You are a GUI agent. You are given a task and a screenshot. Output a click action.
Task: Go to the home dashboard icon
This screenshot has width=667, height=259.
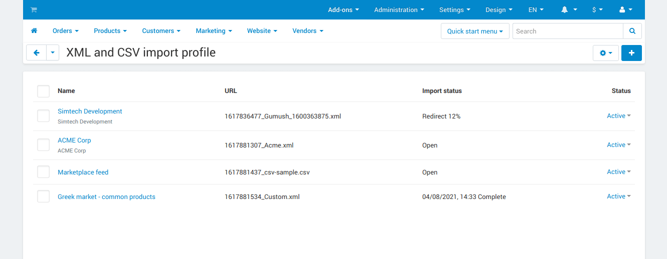34,31
